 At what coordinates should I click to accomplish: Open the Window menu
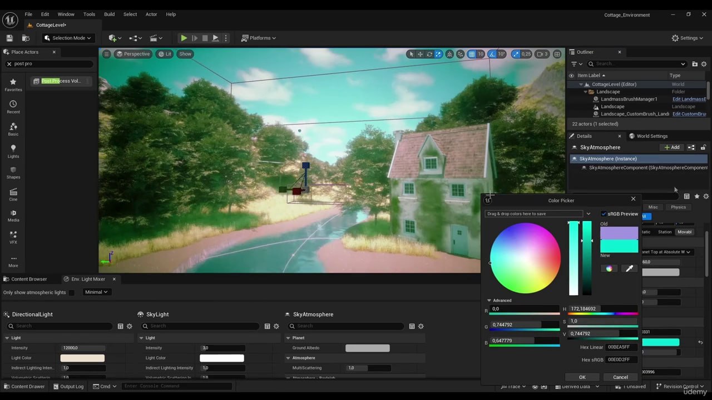[x=66, y=14]
